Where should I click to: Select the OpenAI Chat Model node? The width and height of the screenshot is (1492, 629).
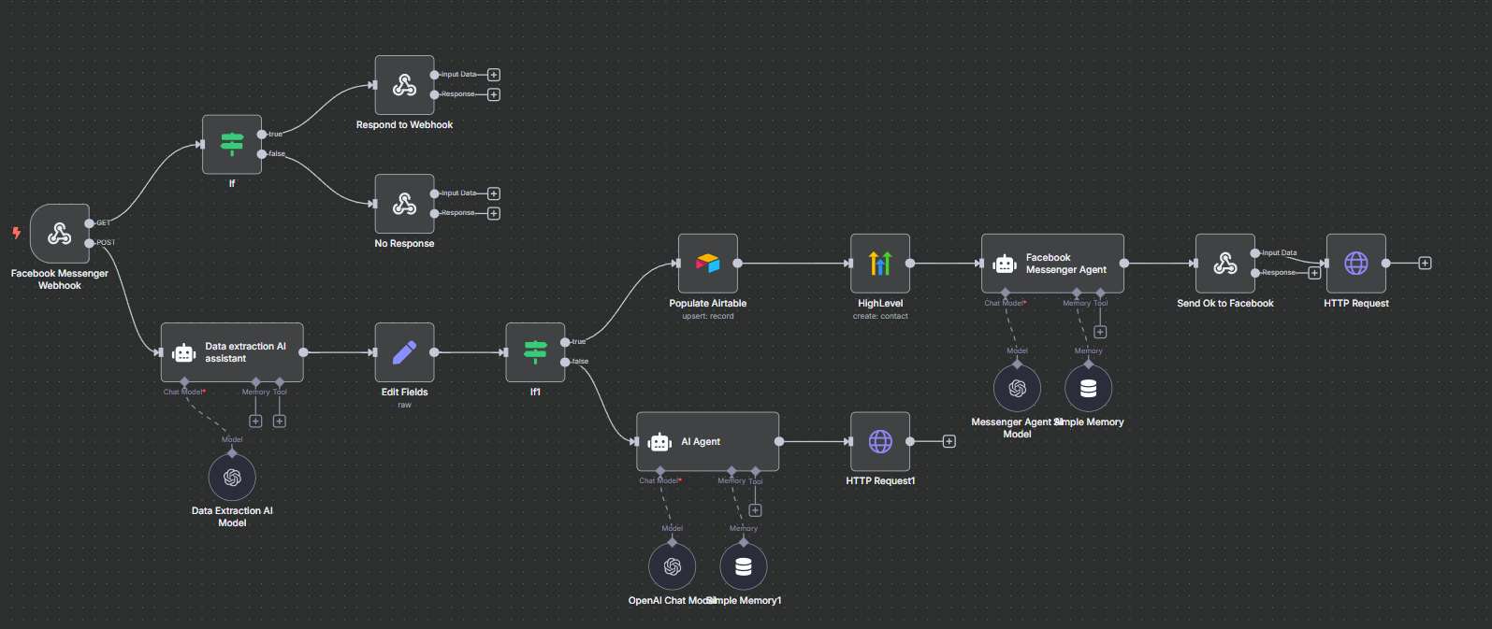(x=673, y=567)
